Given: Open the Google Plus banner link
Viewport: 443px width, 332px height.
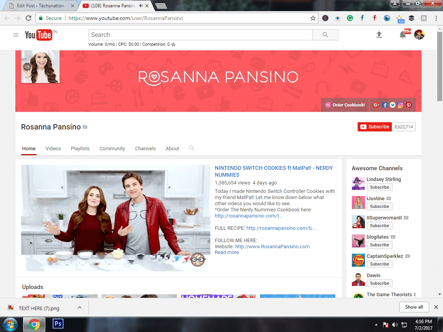Looking at the screenshot, I should (x=376, y=105).
